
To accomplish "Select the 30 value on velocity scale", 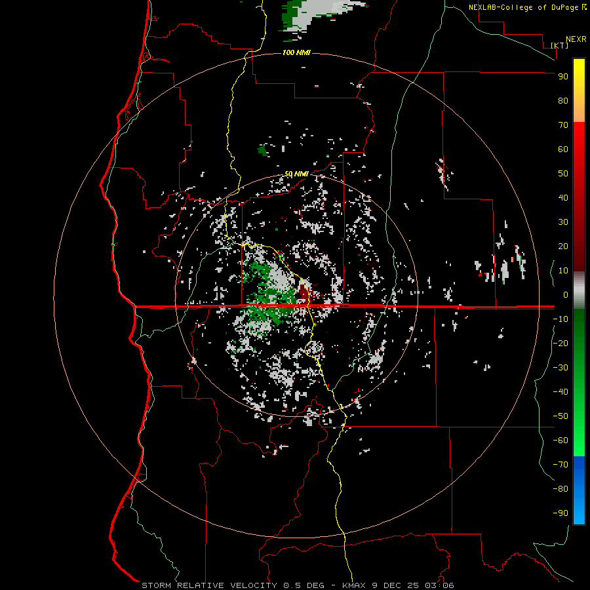I will [563, 222].
